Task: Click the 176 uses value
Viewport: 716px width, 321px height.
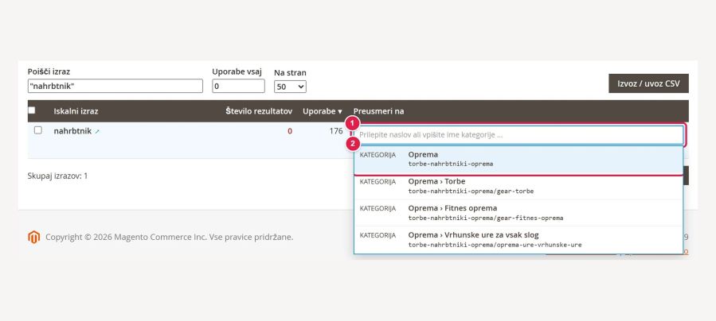Action: 335,131
